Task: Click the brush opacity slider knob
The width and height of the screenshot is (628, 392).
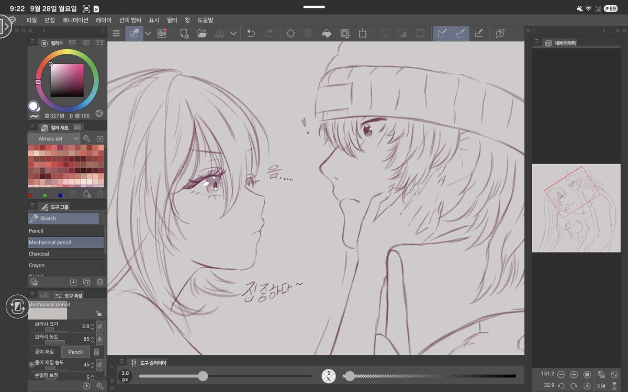Action: tap(350, 376)
